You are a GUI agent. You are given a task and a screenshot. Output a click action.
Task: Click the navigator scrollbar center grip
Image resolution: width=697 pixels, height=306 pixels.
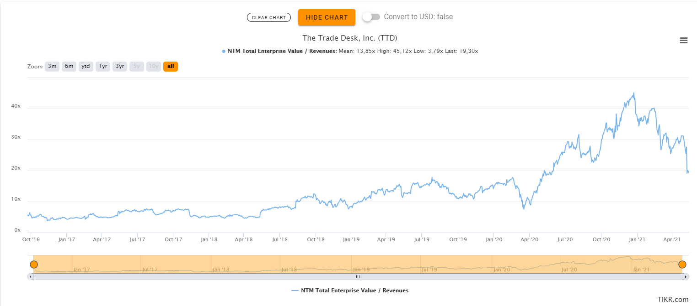pos(358,276)
